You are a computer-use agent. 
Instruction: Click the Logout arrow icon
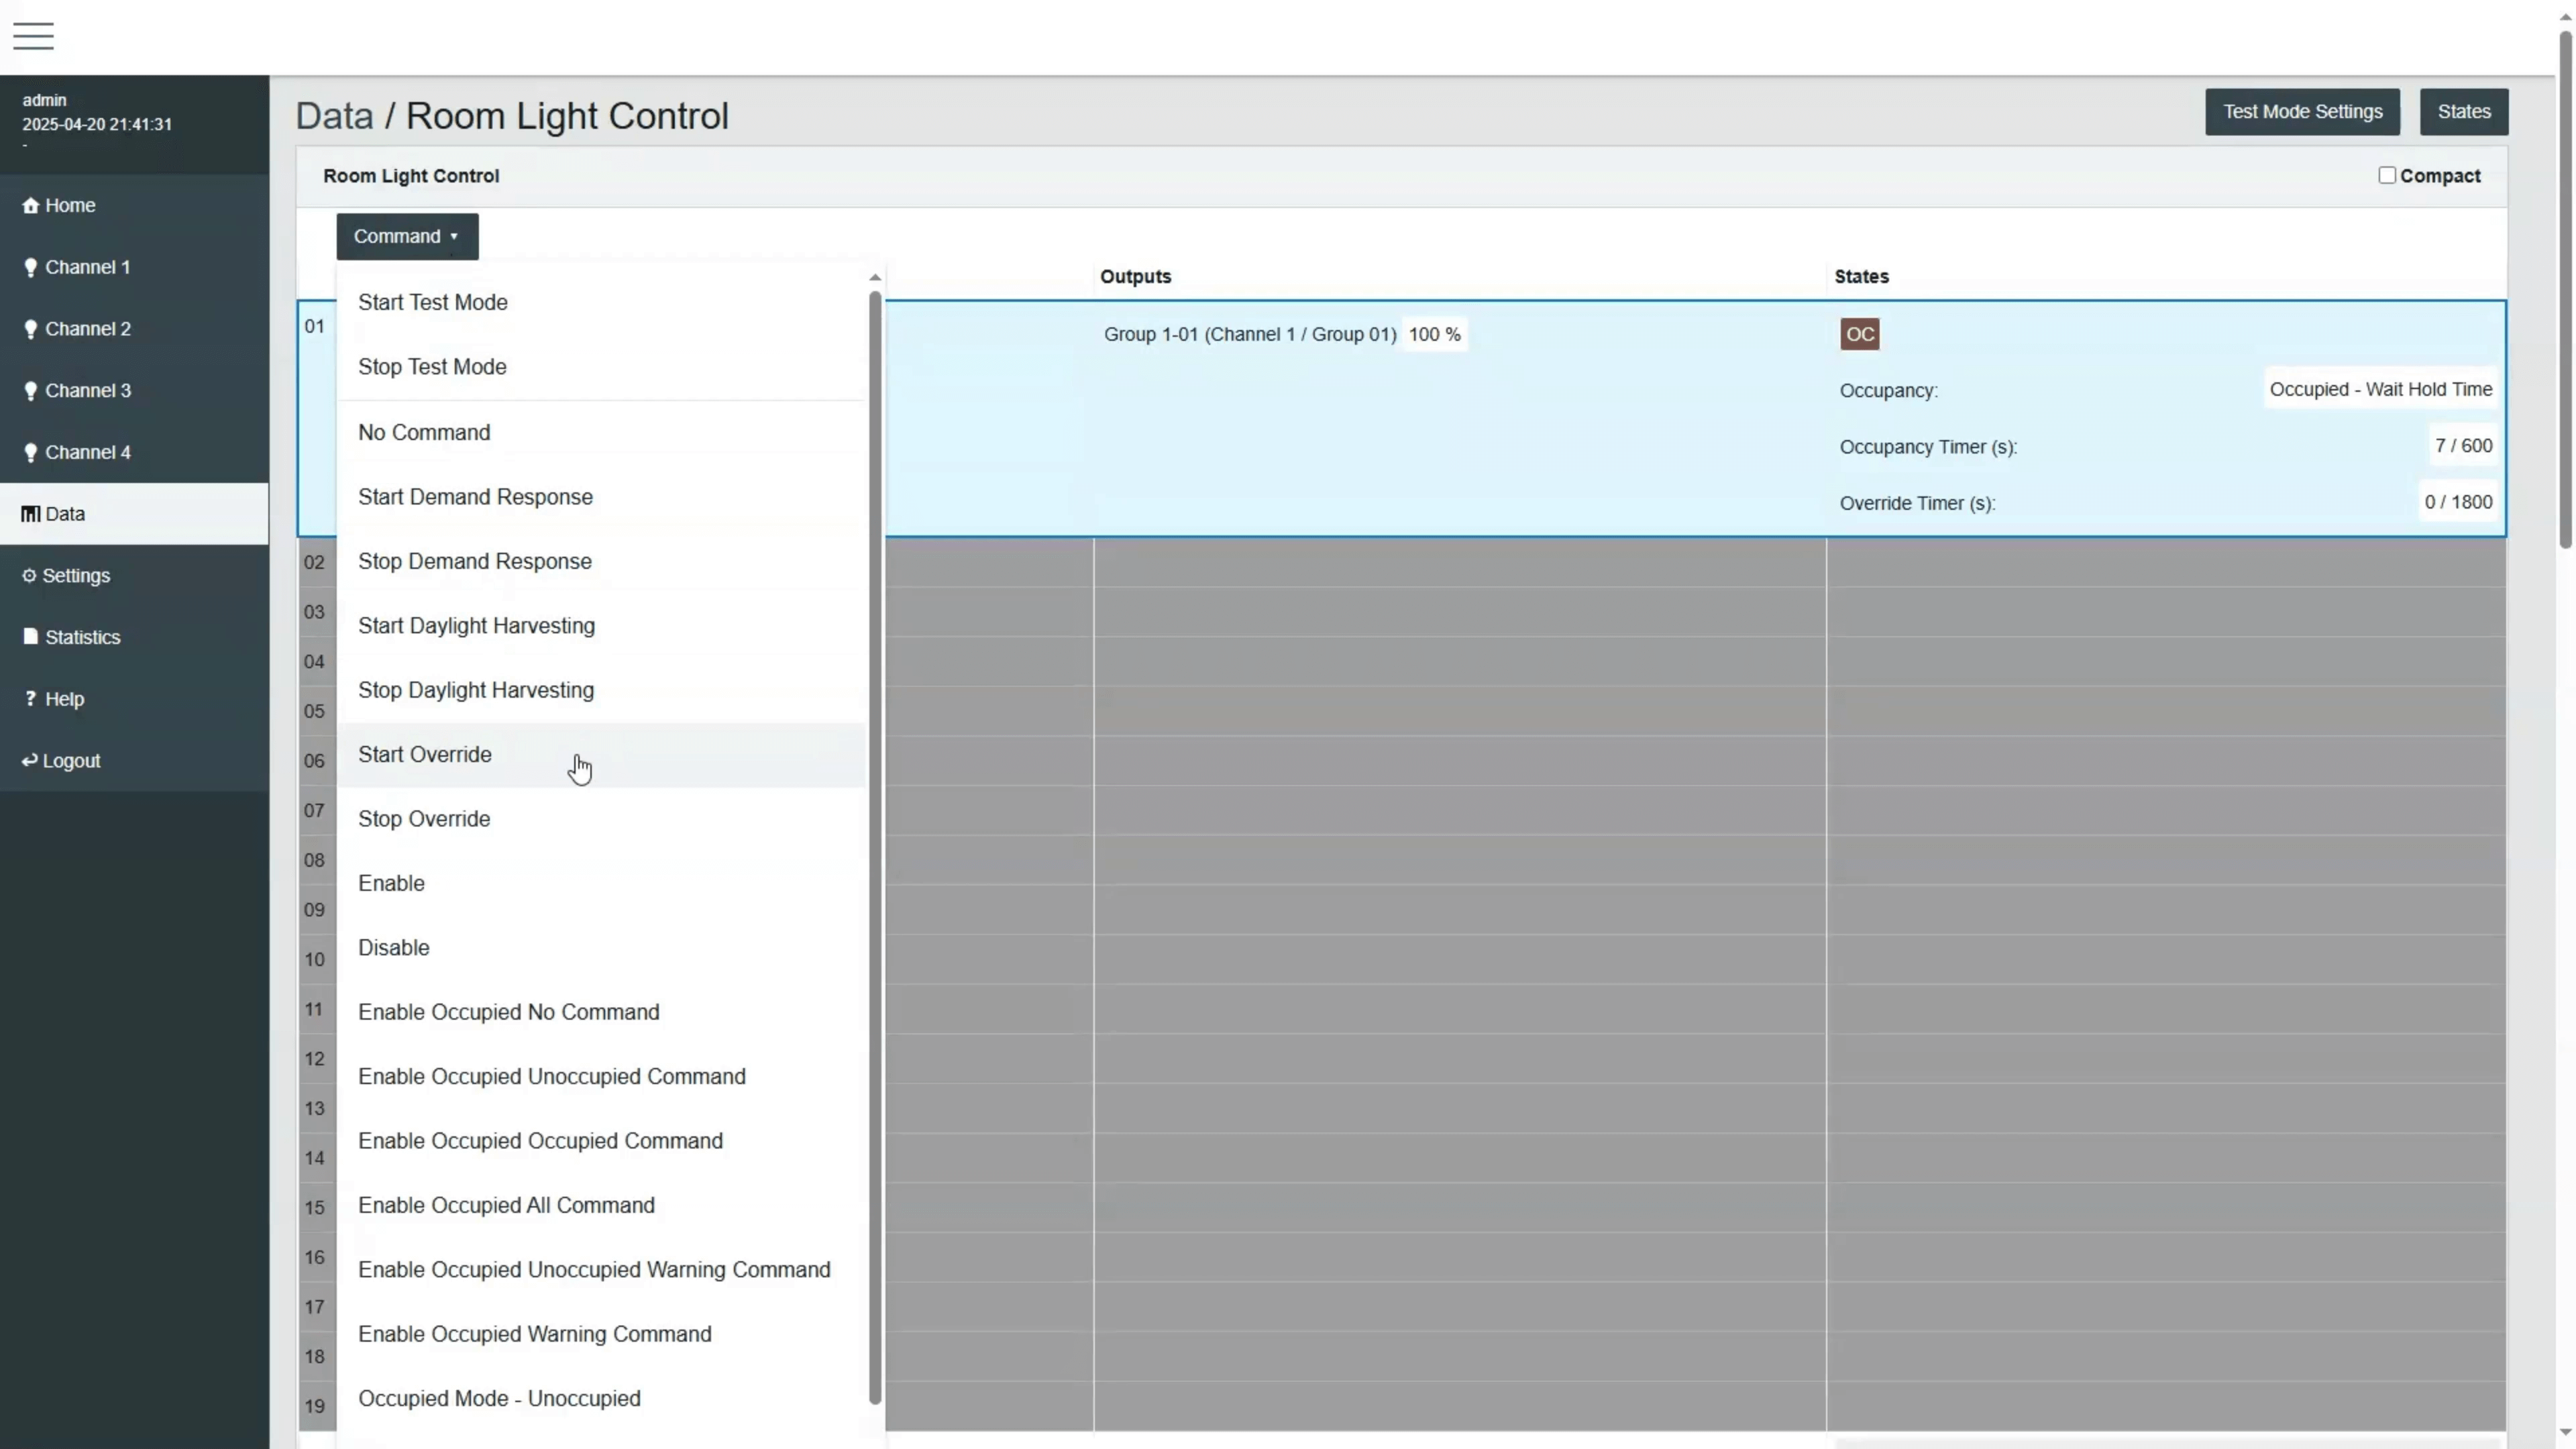tap(29, 761)
